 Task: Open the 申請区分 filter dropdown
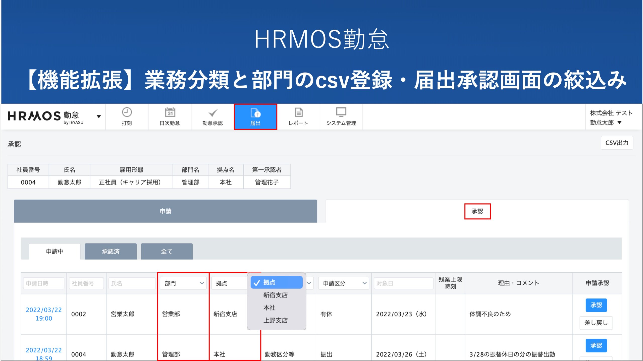tap(344, 283)
